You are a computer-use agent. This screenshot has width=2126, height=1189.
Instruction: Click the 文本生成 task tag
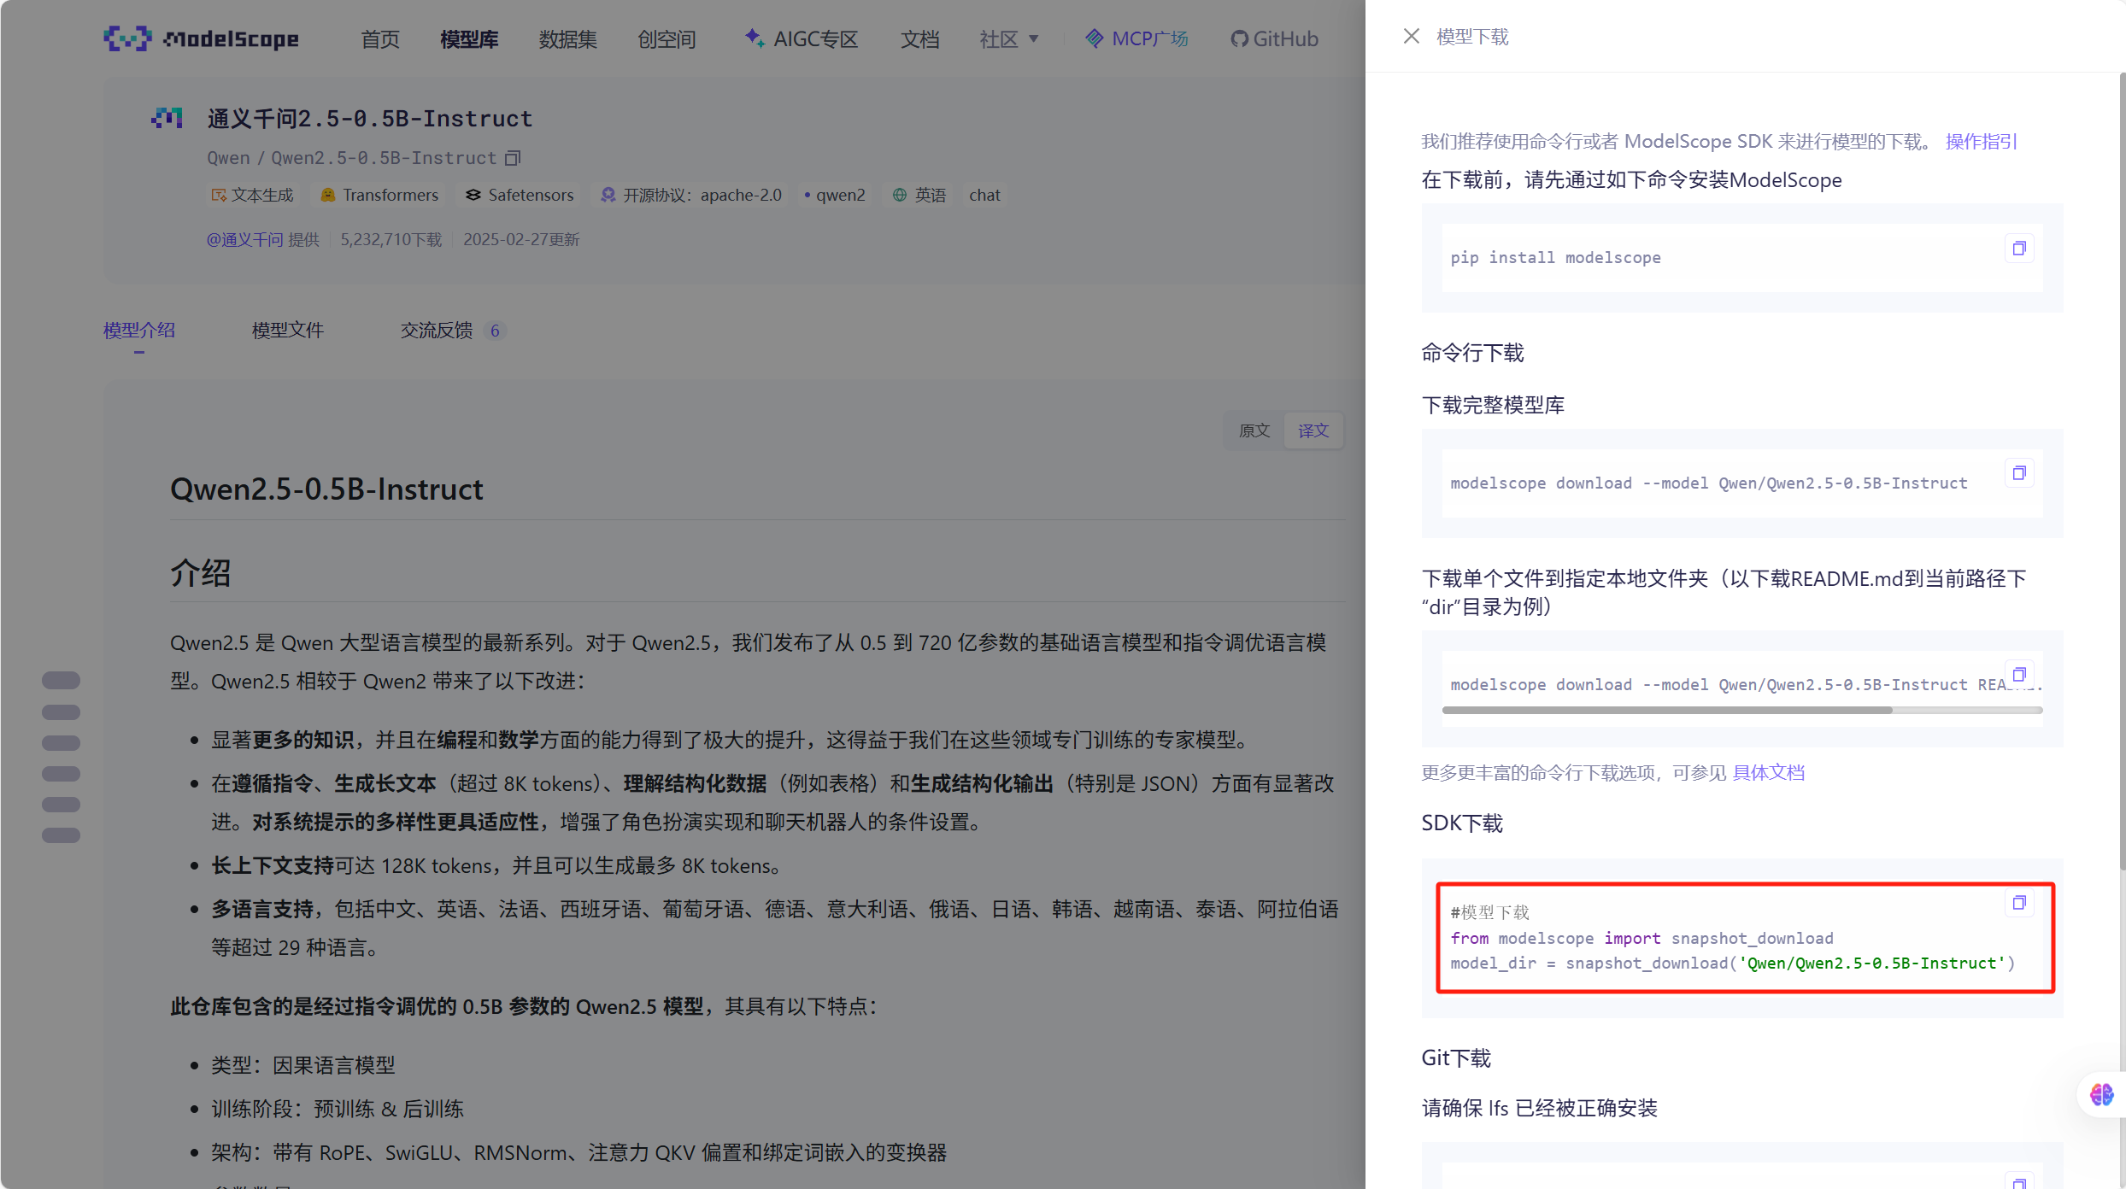[252, 196]
